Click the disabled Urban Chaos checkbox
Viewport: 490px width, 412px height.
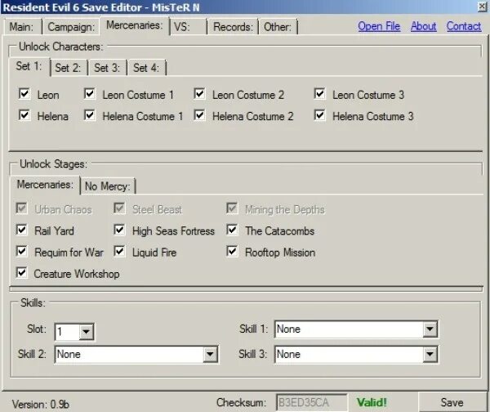[x=21, y=208]
